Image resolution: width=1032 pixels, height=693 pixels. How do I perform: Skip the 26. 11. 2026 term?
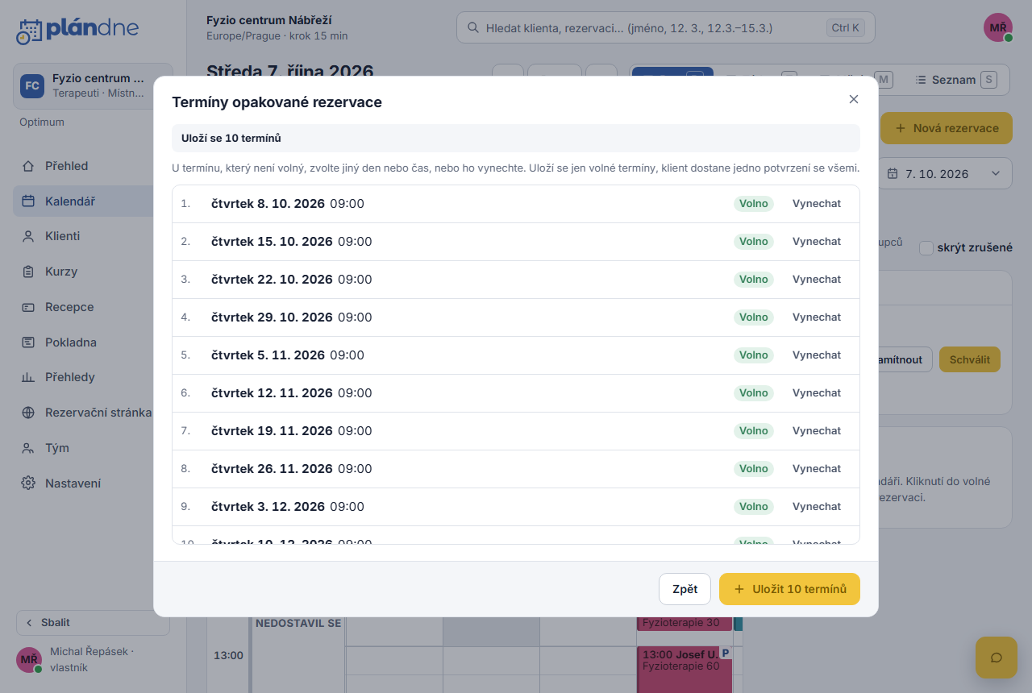pos(817,469)
